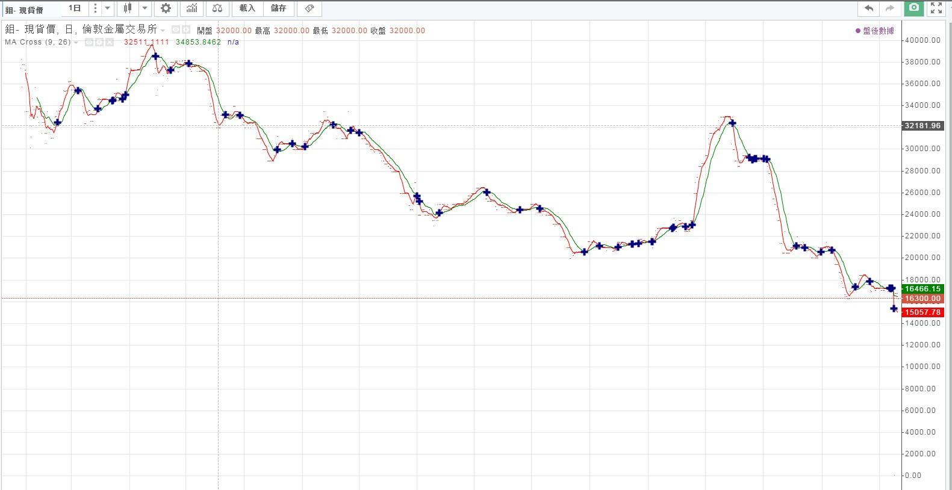The width and height of the screenshot is (952, 490).
Task: Click the 32181.96 crosshair price label
Action: click(922, 126)
